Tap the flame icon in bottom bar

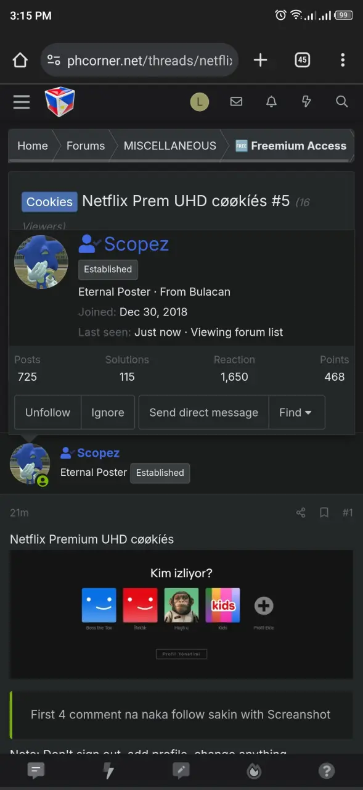tap(254, 771)
